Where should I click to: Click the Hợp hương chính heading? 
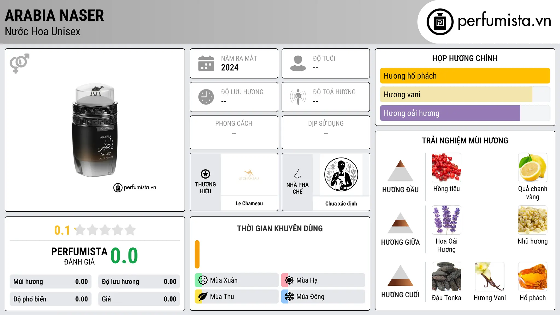[465, 58]
